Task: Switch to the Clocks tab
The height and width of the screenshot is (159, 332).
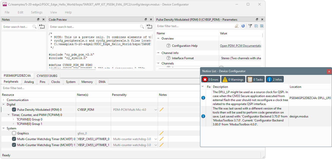Action: tap(55, 82)
